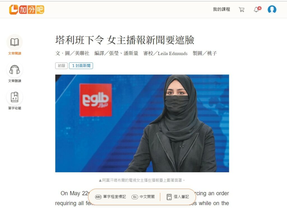Select the 1 封面新聞 category tag
The width and height of the screenshot is (287, 208).
(x=81, y=66)
